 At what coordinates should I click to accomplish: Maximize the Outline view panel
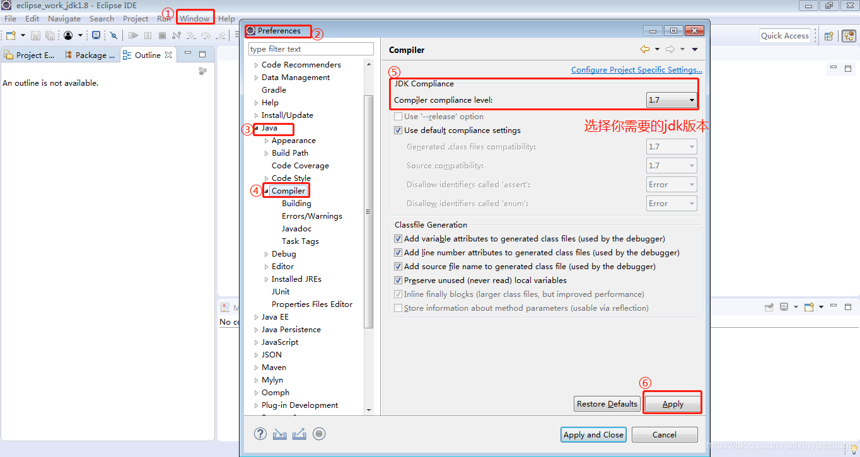tap(202, 54)
